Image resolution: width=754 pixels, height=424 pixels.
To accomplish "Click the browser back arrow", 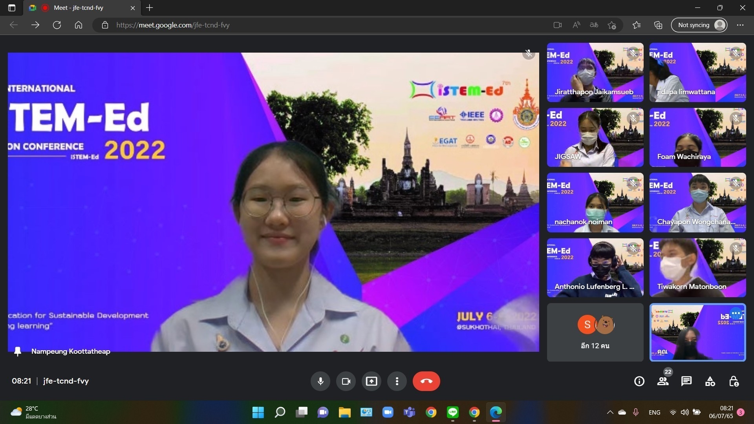I will point(14,25).
